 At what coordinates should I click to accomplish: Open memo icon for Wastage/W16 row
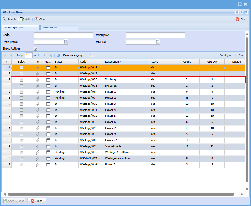pos(48,68)
